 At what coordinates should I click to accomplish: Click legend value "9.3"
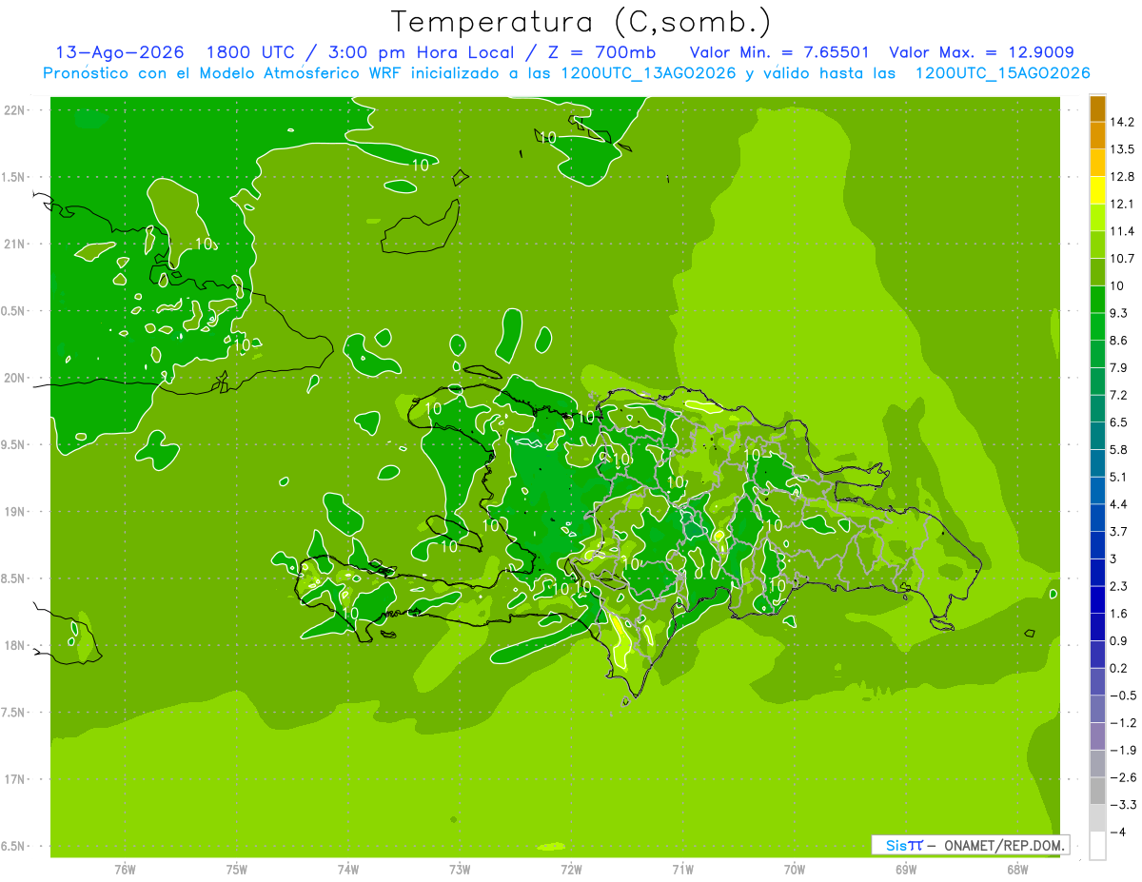1118,313
